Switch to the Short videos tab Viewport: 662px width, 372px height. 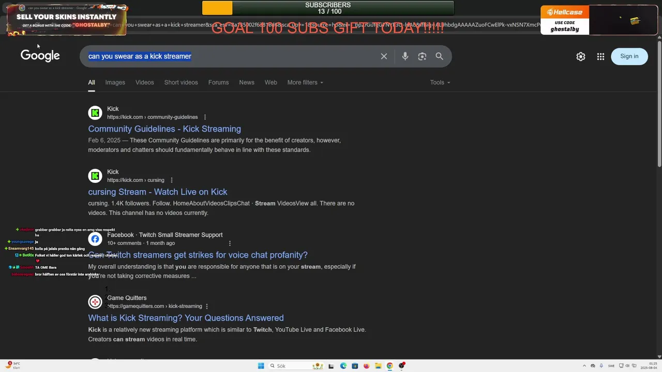(x=181, y=83)
